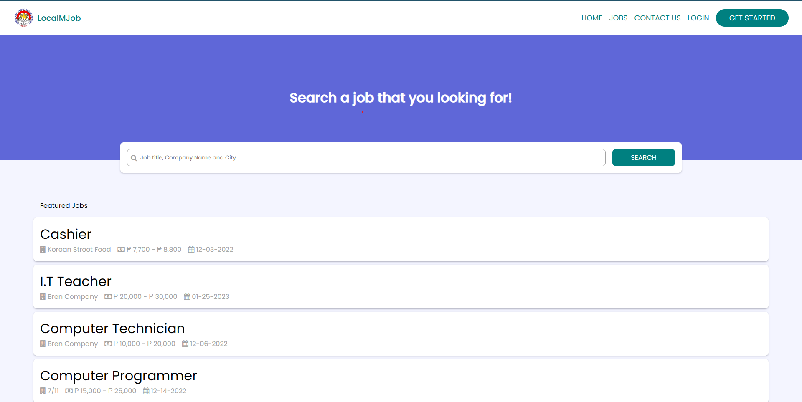Open the JOBS page from the navbar
Screen dimensions: 802x402
click(x=618, y=18)
